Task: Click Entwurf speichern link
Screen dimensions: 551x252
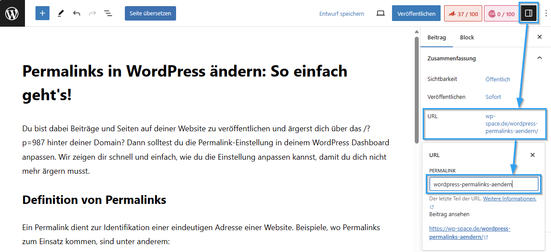Action: (x=342, y=14)
